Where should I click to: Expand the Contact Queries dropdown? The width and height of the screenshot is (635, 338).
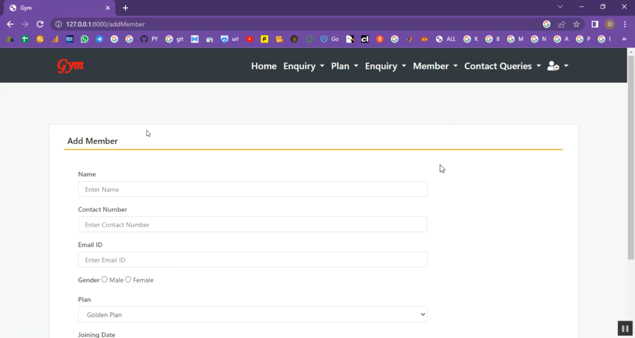[x=502, y=66]
